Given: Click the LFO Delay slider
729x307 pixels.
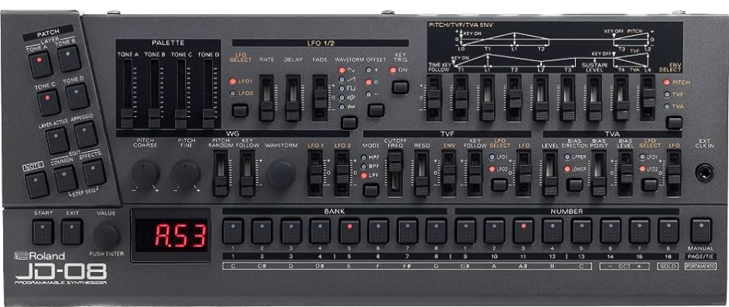Looking at the screenshot, I should 293,99.
